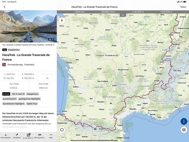Tap the 136.300 m ascent stat
The height and width of the screenshot is (142, 189).
click(x=138, y=12)
